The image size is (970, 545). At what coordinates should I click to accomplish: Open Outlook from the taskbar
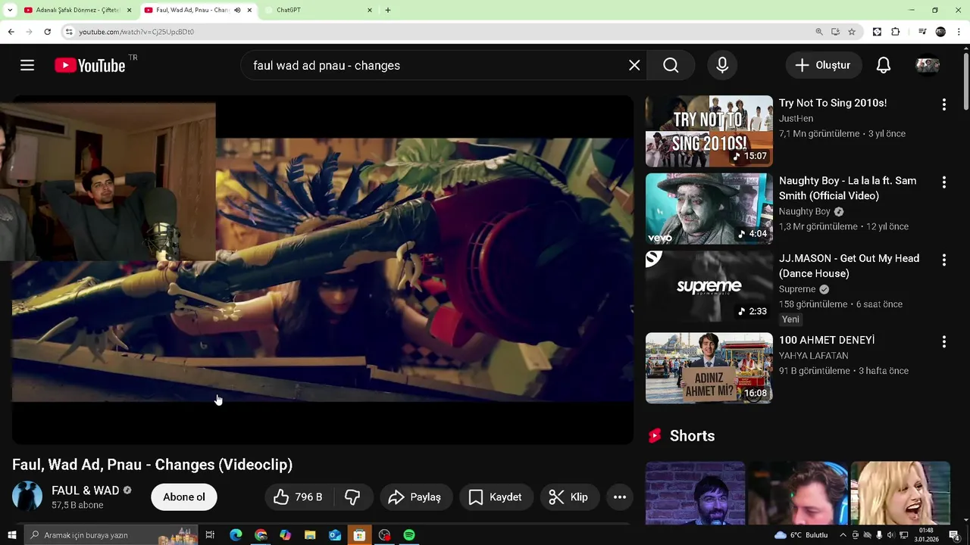tap(335, 535)
